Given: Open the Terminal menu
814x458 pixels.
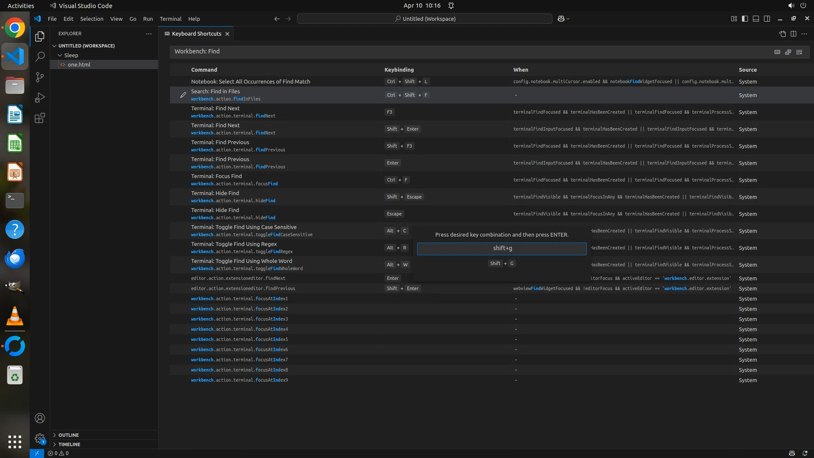Looking at the screenshot, I should click(x=170, y=19).
